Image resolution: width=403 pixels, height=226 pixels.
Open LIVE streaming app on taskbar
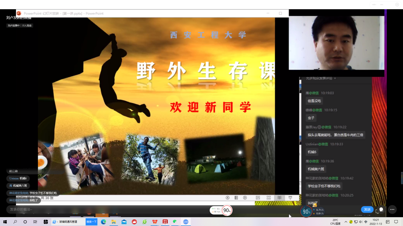tap(186, 222)
